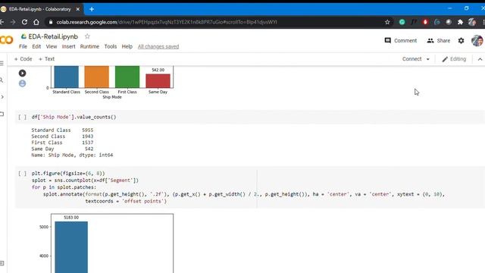Open the Files sidebar icon
The image size is (485, 273).
pyautogui.click(x=2, y=114)
